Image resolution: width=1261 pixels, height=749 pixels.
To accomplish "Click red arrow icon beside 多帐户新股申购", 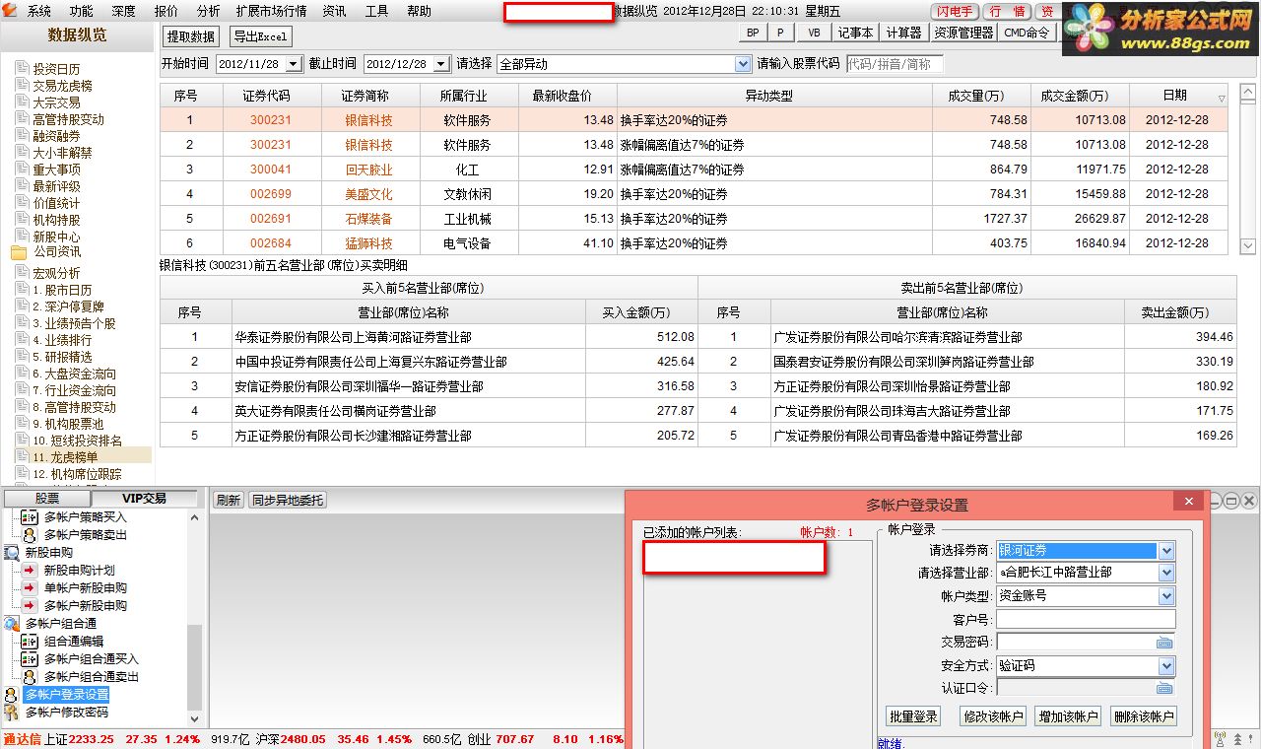I will coord(30,606).
